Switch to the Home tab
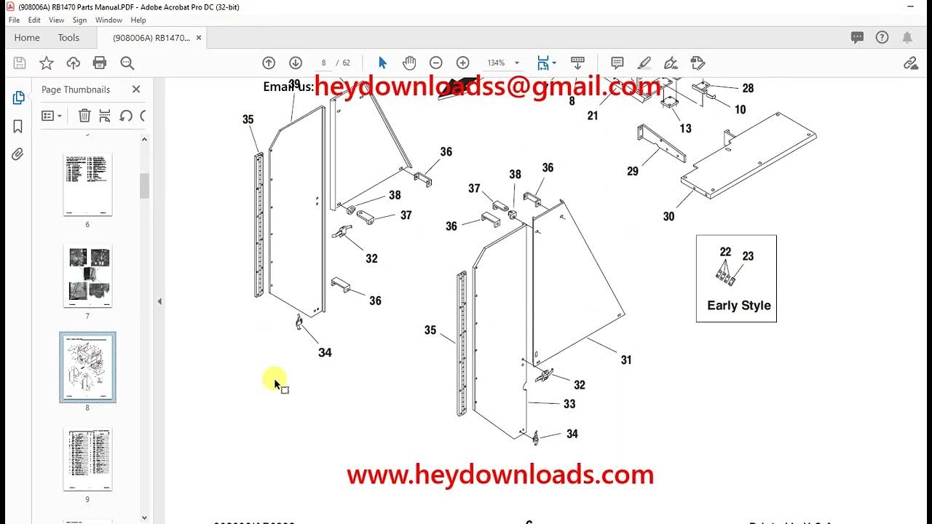 [27, 38]
